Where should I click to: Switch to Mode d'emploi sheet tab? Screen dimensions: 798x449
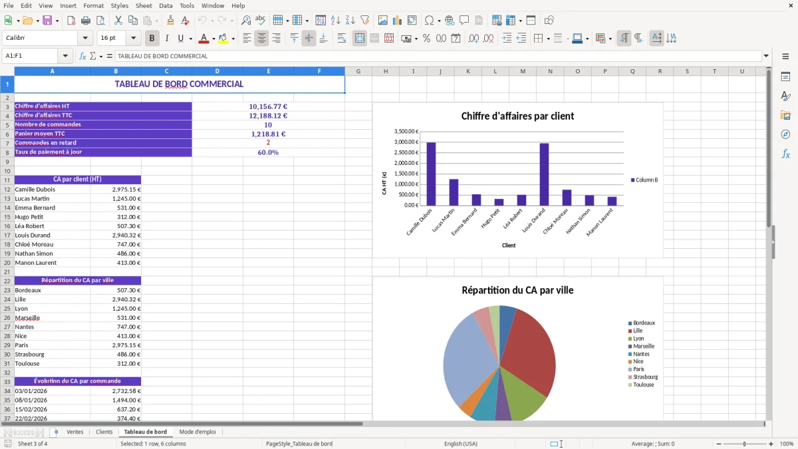(198, 432)
